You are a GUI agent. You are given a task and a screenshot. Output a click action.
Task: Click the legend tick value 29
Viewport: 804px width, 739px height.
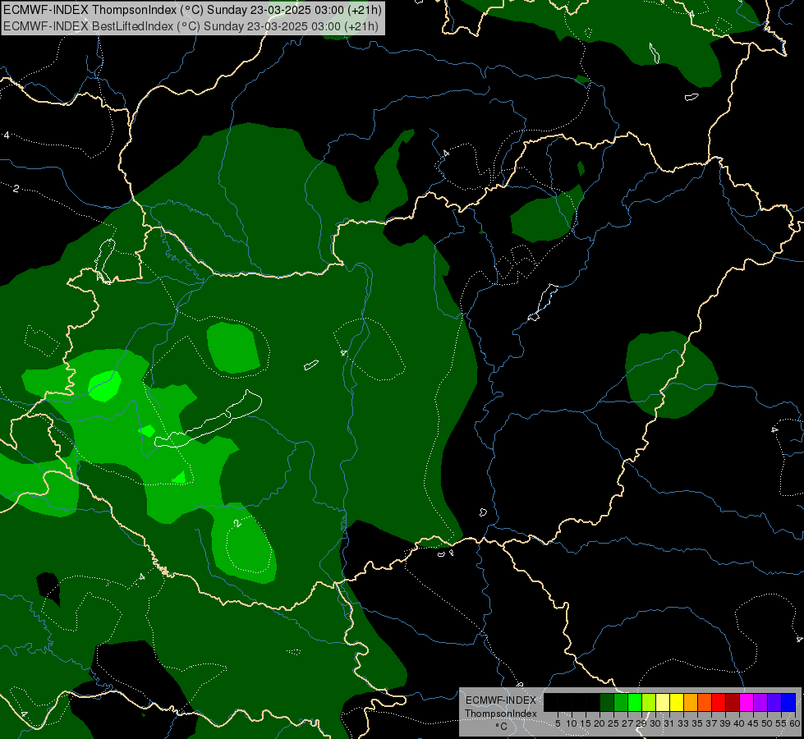point(641,723)
